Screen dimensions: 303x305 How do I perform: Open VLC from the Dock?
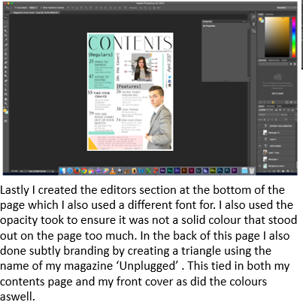point(112,171)
